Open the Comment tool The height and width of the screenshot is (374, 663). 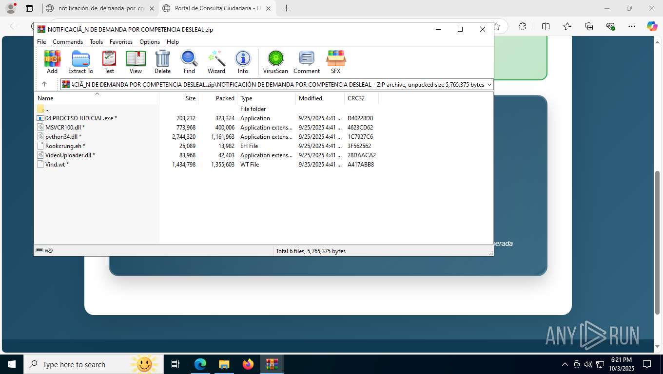pos(307,62)
